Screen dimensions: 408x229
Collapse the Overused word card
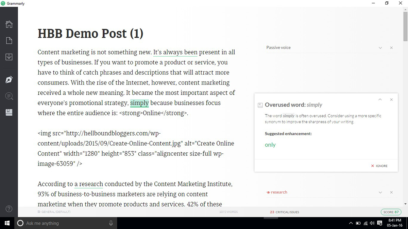(x=380, y=99)
